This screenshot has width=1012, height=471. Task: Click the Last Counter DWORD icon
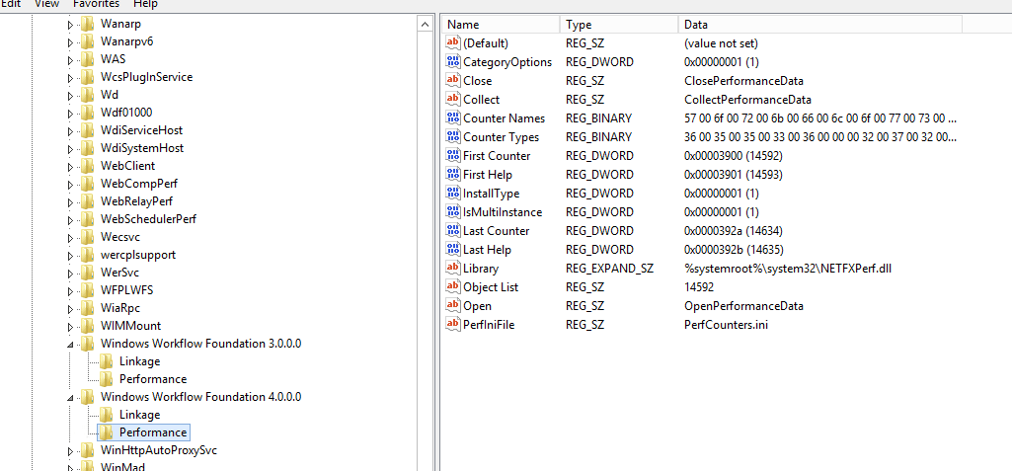click(453, 230)
